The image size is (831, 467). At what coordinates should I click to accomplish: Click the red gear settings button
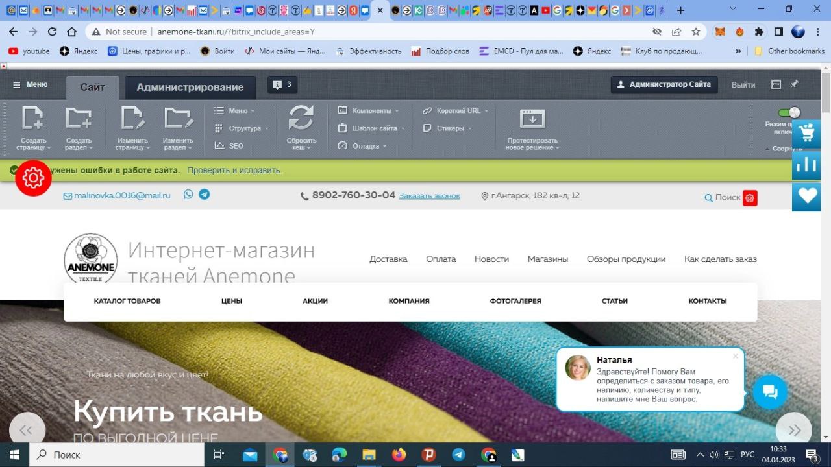33,178
